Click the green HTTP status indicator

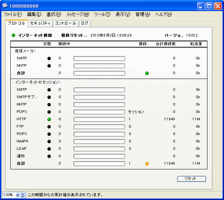(x=49, y=119)
